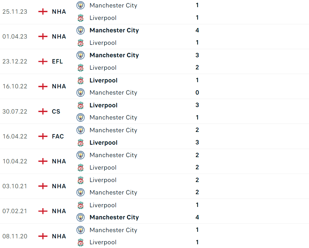Click Manchester City's score in 07.02.21 match

pyautogui.click(x=197, y=217)
